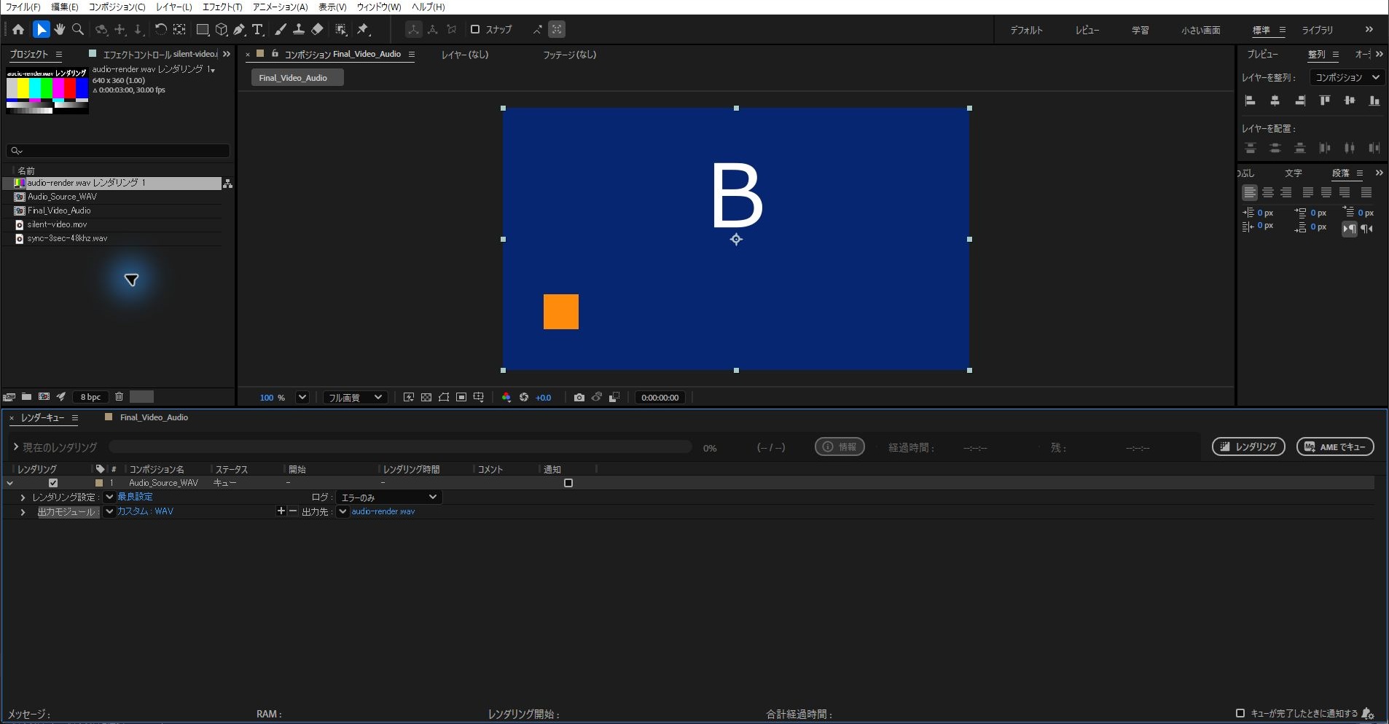The width and height of the screenshot is (1389, 724).
Task: Select the Rectangle shape tool
Action: pos(203,29)
